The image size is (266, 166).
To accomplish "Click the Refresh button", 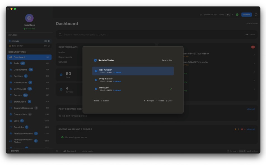I will pyautogui.click(x=246, y=15).
